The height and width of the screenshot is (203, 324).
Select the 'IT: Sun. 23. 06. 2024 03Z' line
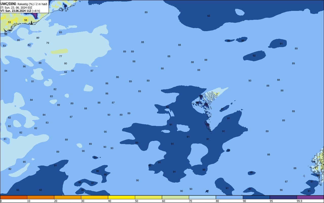point(16,7)
